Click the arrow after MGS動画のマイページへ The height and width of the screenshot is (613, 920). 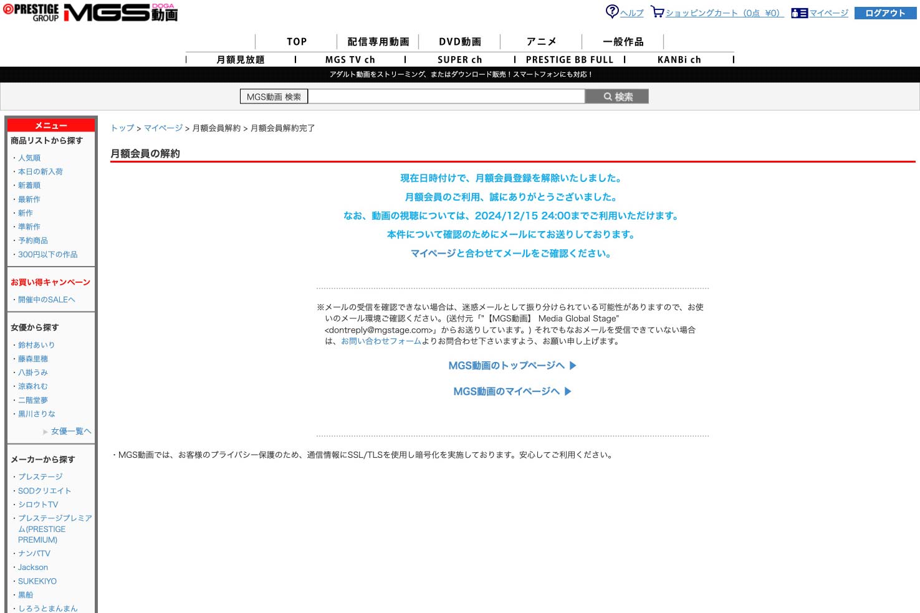(568, 391)
